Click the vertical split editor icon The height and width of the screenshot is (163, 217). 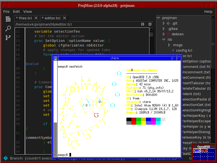pos(150,24)
